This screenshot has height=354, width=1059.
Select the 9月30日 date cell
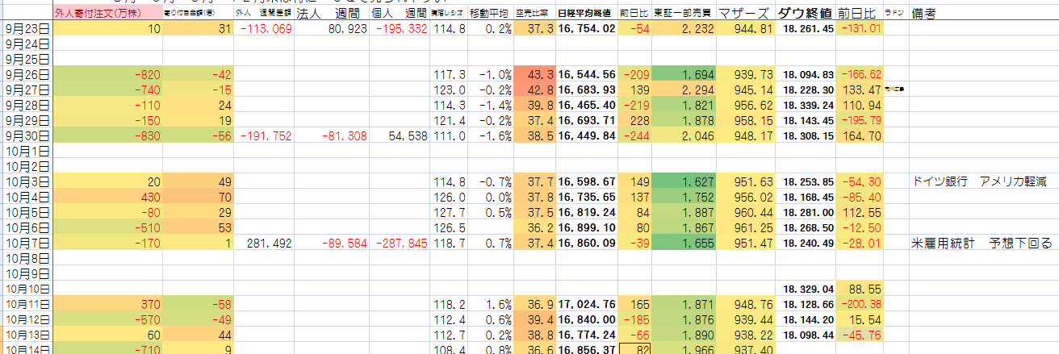26,136
